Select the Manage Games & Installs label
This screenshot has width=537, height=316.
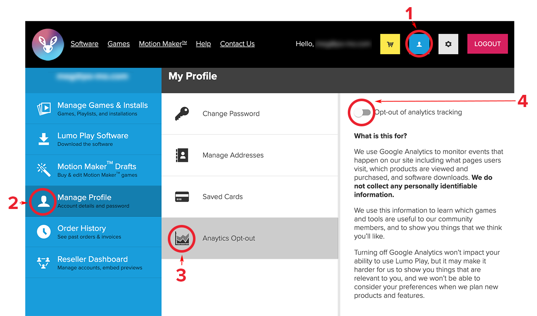point(103,105)
